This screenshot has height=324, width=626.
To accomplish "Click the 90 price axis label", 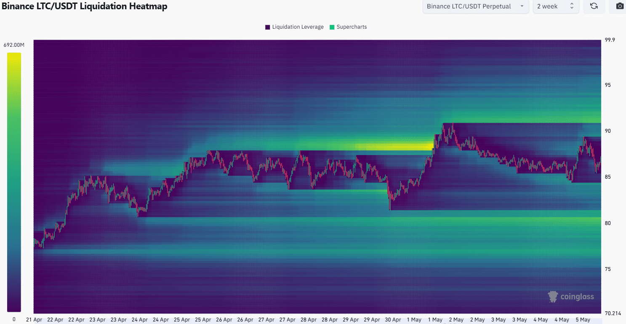I will tap(608, 131).
